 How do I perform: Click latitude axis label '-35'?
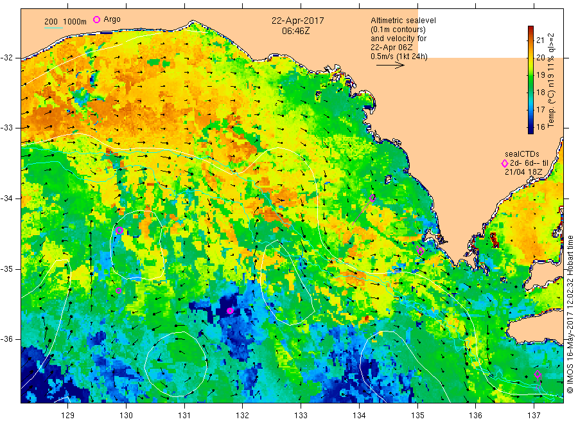pos(6,269)
